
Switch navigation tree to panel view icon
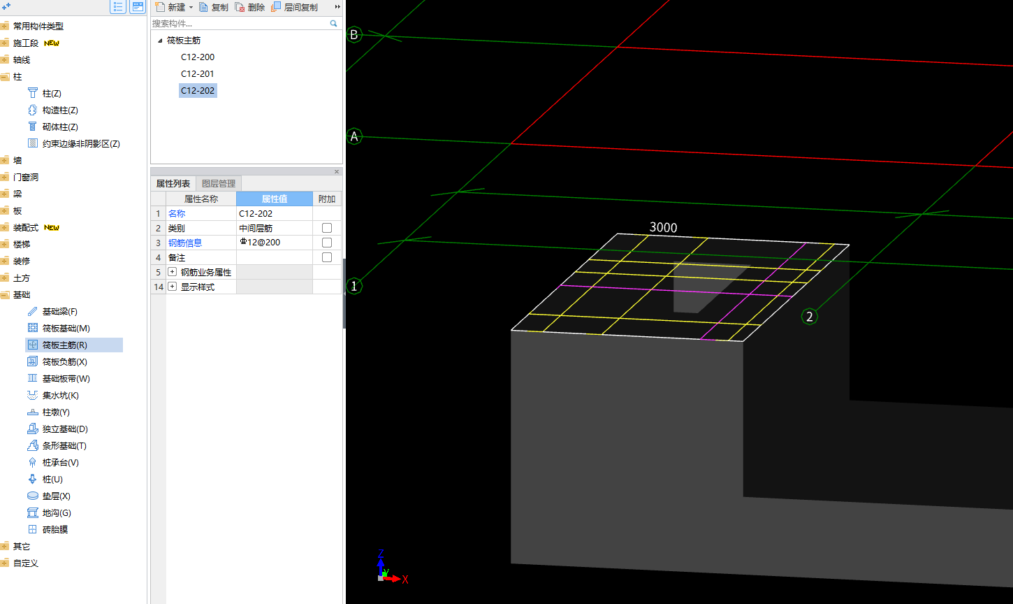[138, 7]
